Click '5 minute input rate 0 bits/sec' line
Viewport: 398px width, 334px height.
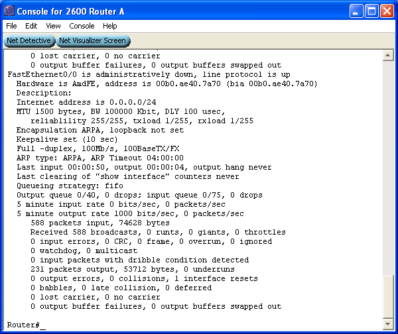[121, 204]
